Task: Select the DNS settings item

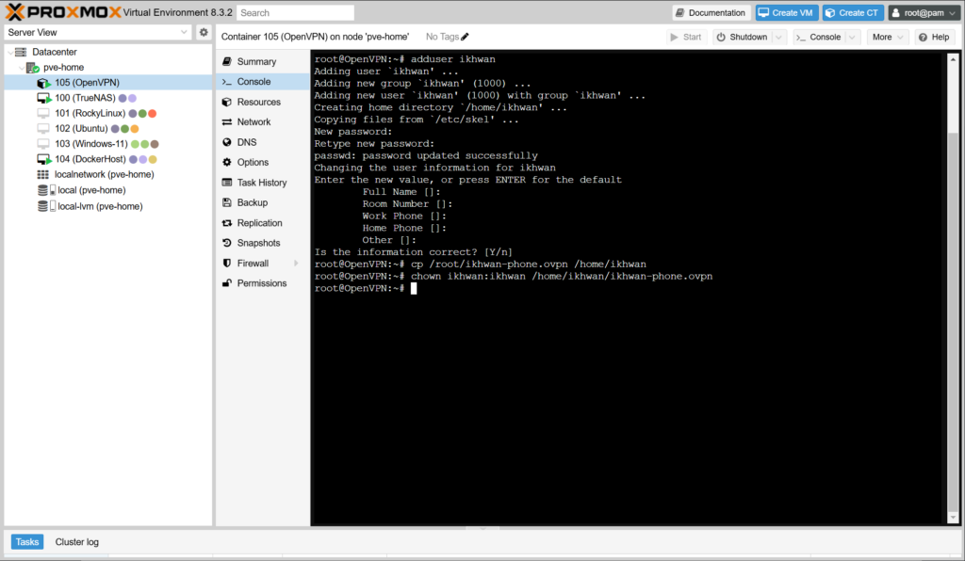Action: 246,142
